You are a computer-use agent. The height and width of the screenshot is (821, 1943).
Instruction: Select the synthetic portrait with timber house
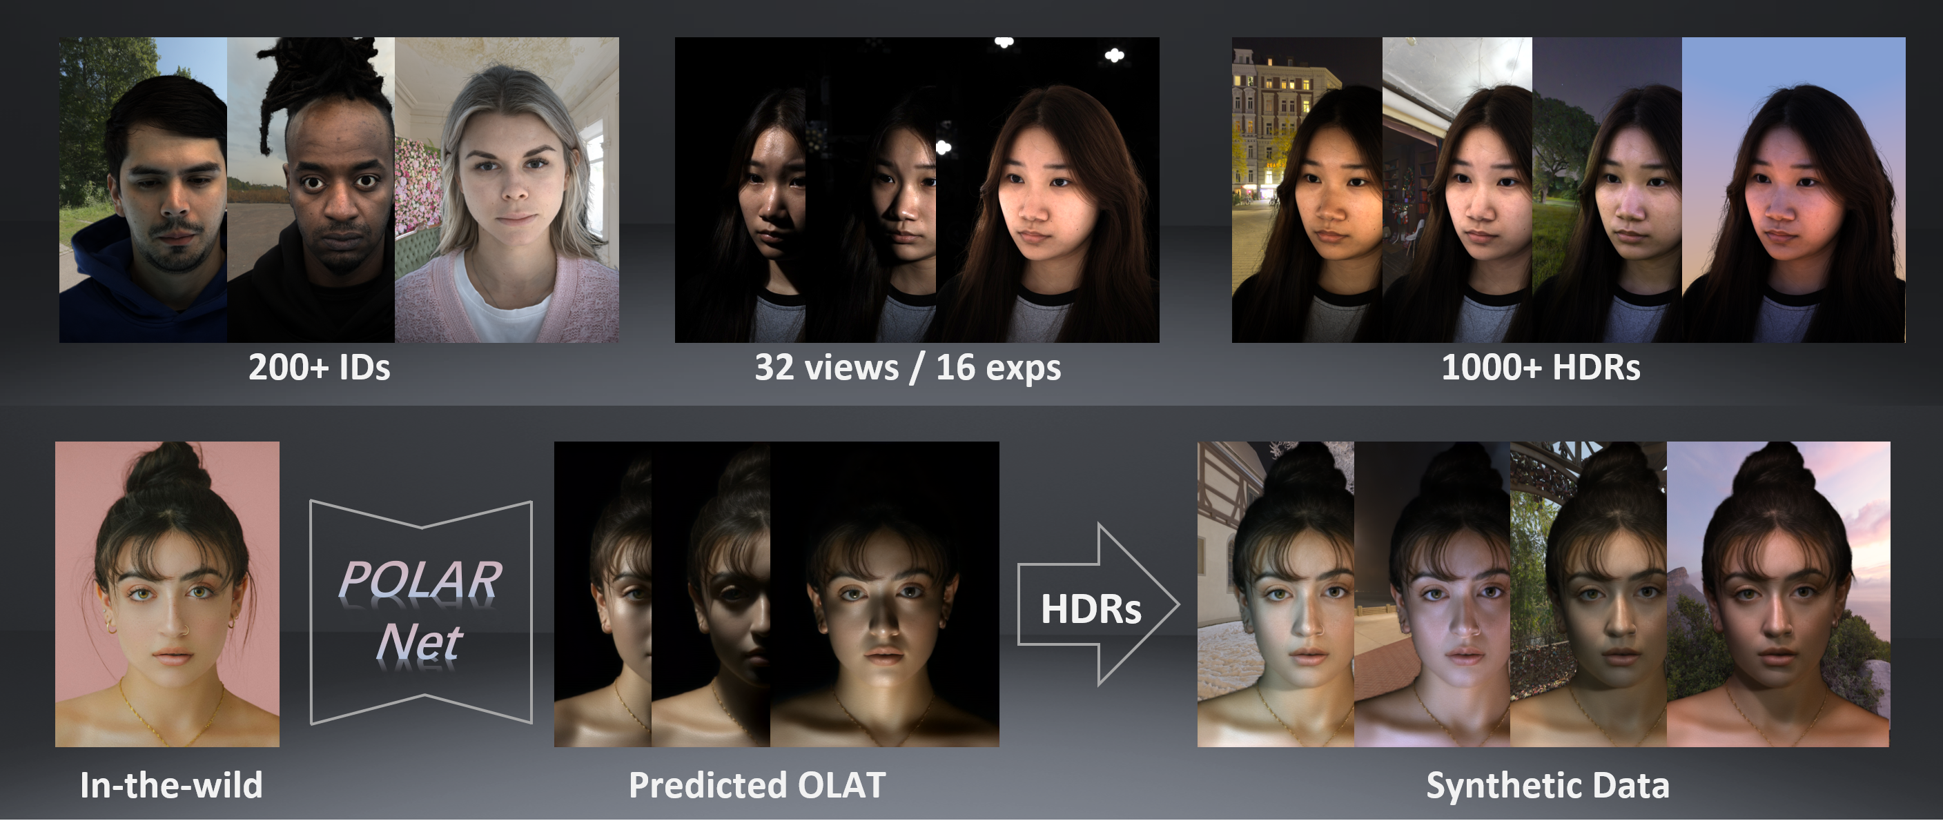tap(1275, 594)
